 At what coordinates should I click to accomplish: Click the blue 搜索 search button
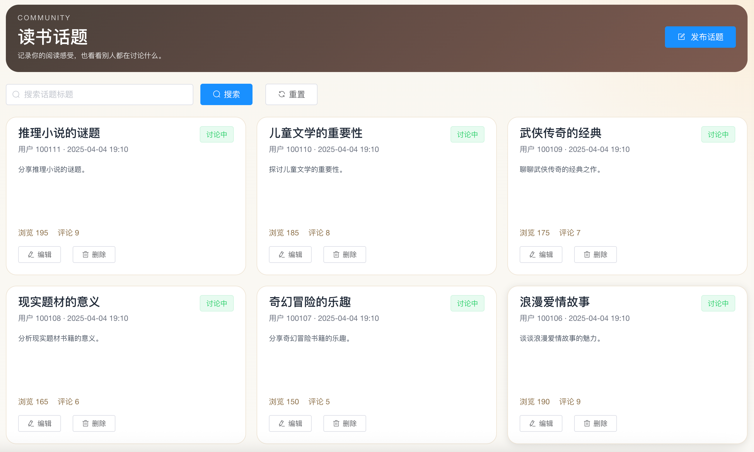click(226, 95)
